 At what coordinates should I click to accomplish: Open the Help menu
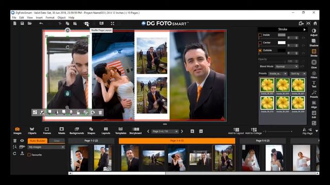(x=71, y=17)
